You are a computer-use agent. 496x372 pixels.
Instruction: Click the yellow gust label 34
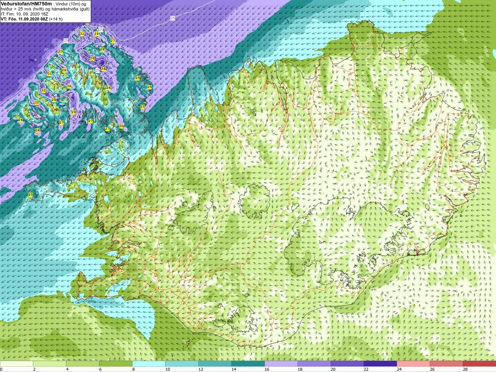(103, 69)
